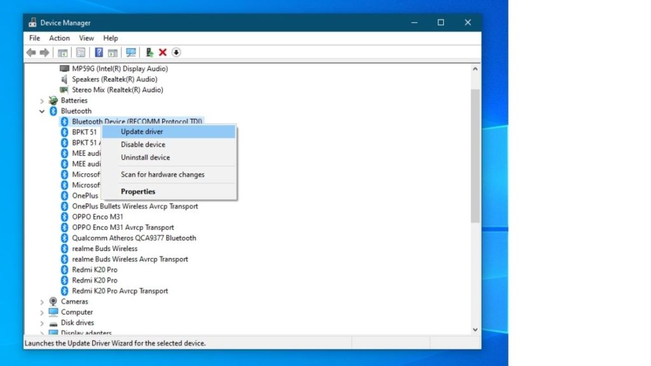
Task: Select Disable device from context menu
Action: click(x=141, y=144)
